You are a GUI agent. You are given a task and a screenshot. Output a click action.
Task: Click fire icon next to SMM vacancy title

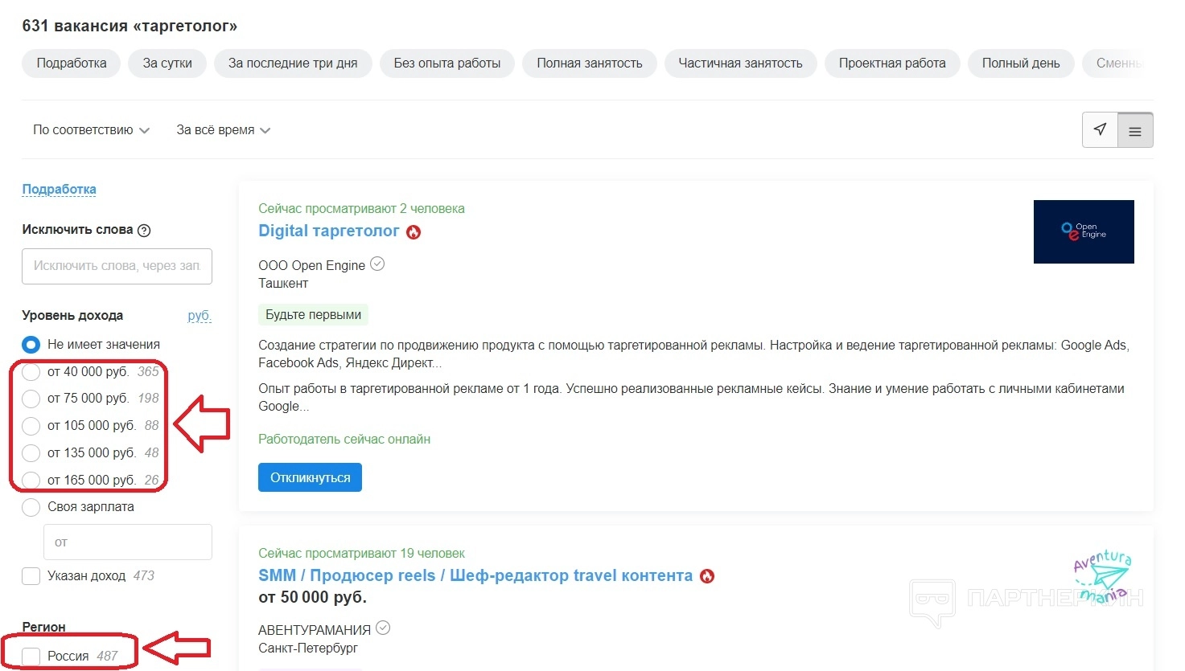707,576
